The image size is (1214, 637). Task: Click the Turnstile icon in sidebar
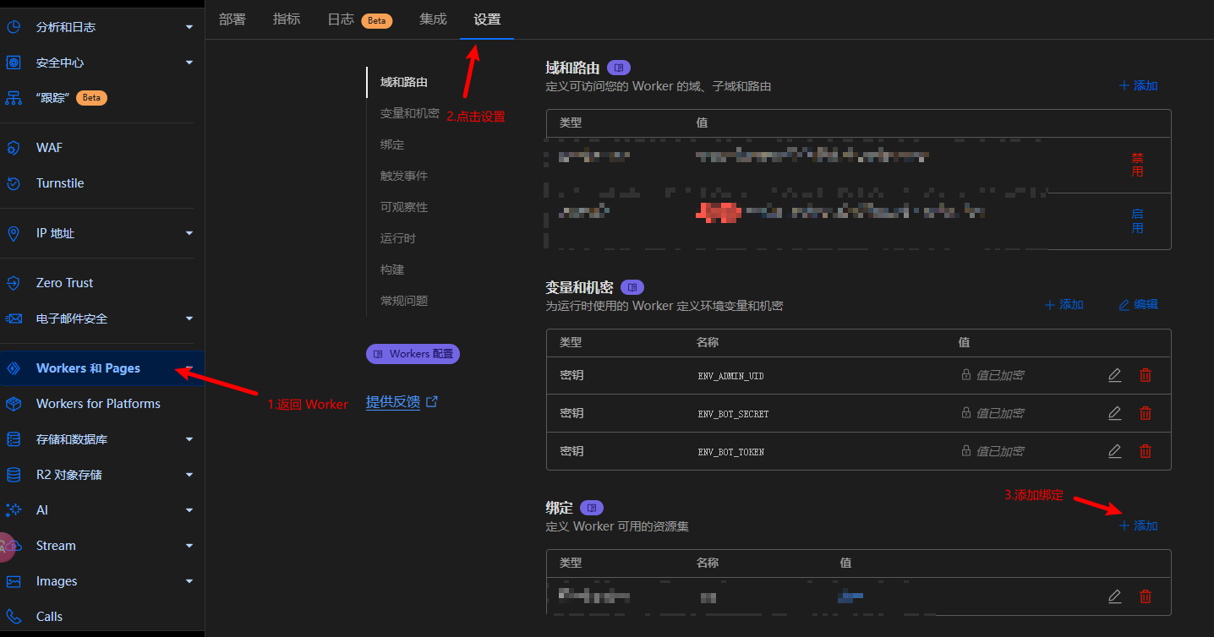[x=14, y=183]
